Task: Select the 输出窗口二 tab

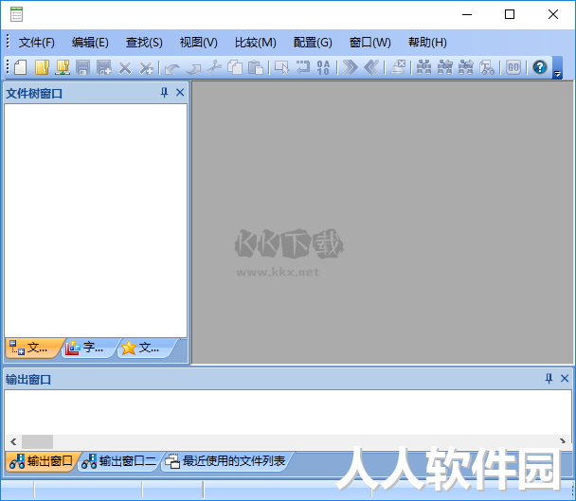Action: (119, 461)
